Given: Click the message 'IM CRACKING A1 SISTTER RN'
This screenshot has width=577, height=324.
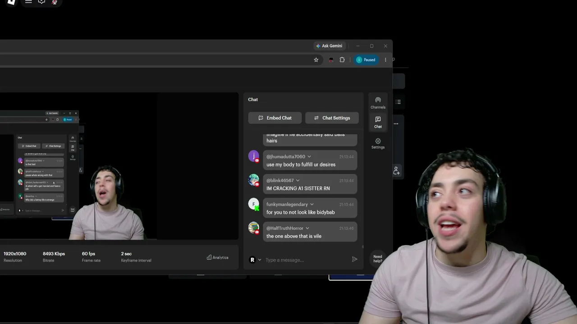Looking at the screenshot, I should [298, 189].
